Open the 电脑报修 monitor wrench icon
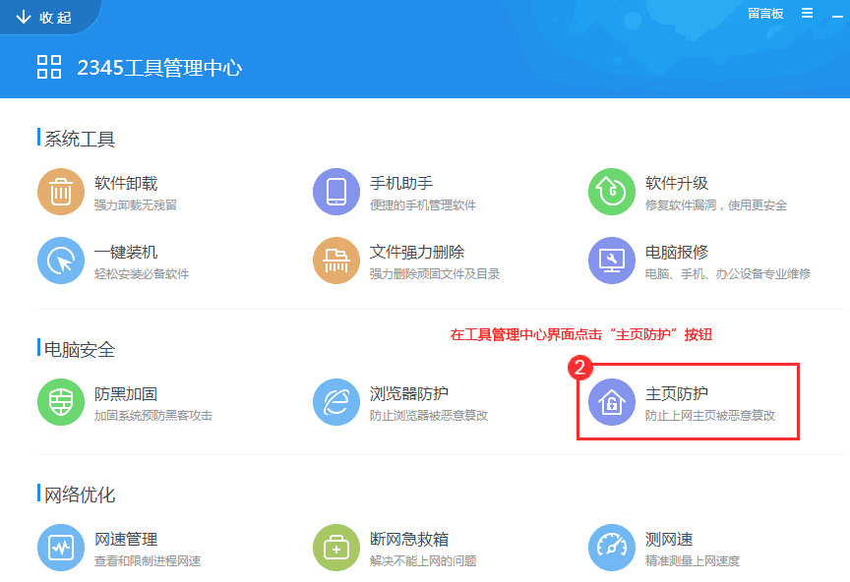 tap(612, 261)
